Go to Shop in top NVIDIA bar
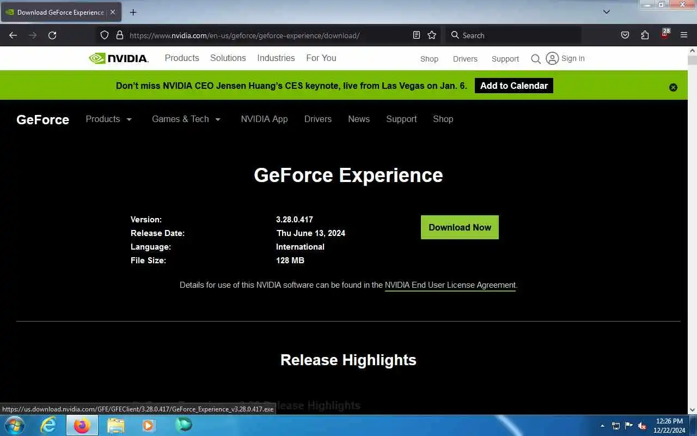This screenshot has height=436, width=697. click(429, 59)
